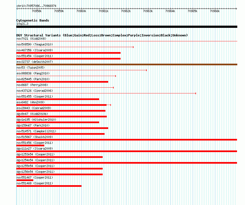This screenshot has height=205, width=245.
Task: Click the 70966k ruler tick label
Action: point(215,11)
